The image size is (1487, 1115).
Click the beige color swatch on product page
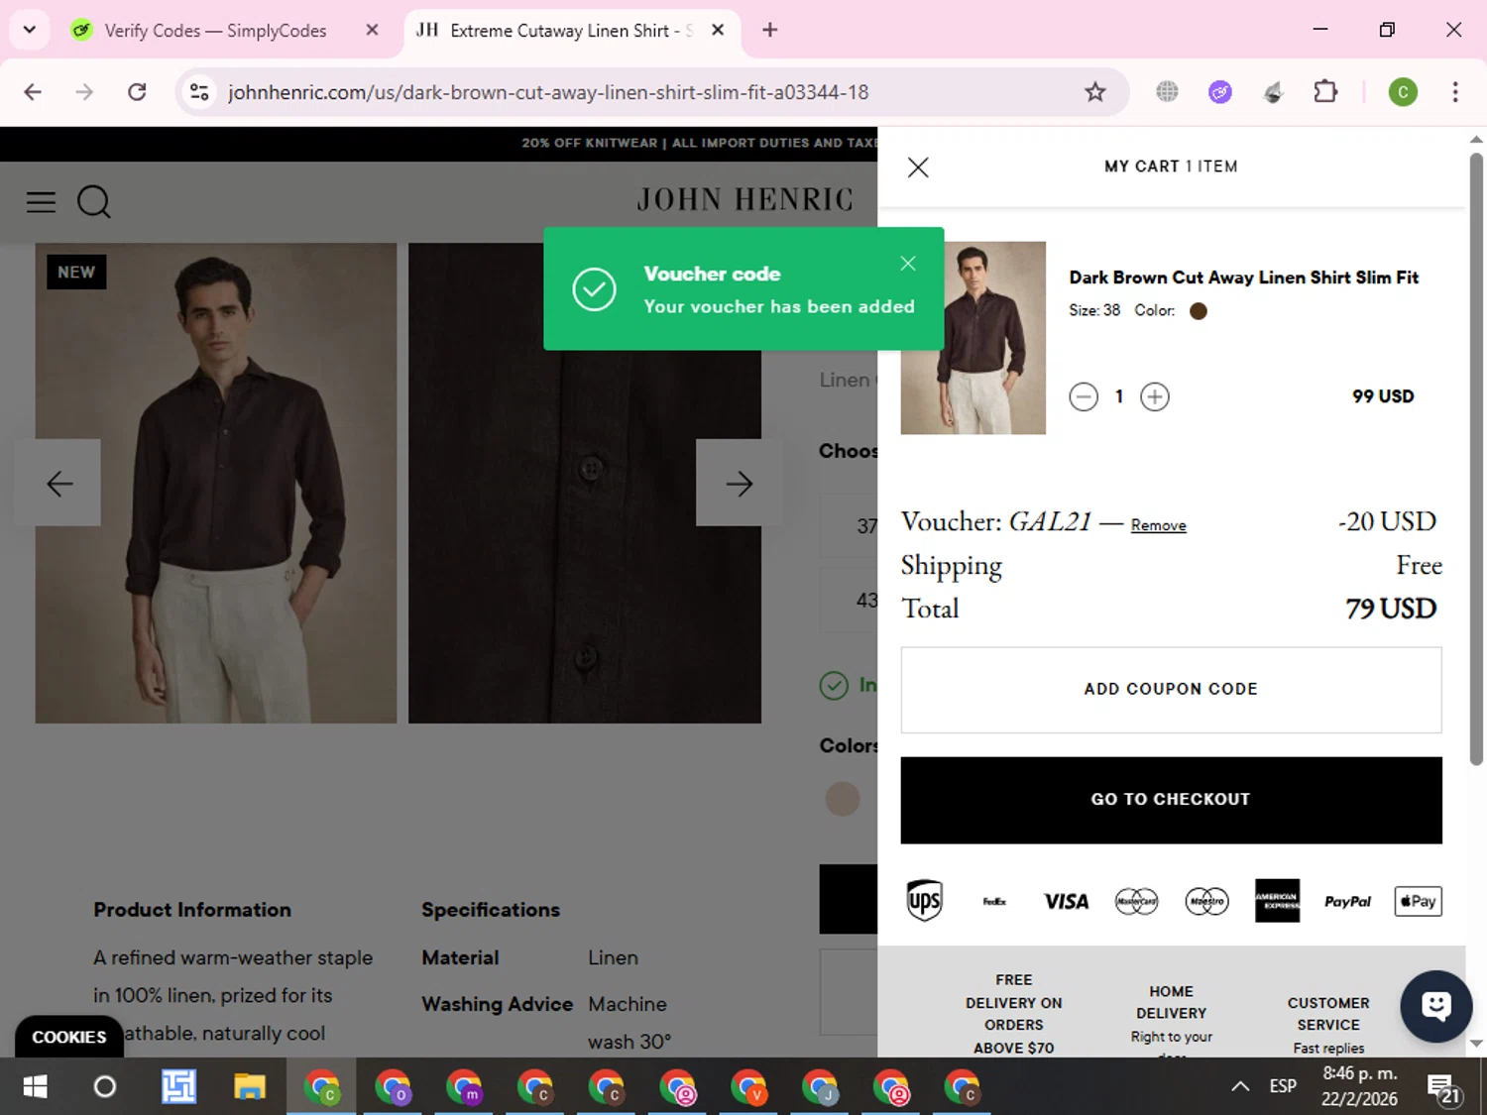[843, 799]
